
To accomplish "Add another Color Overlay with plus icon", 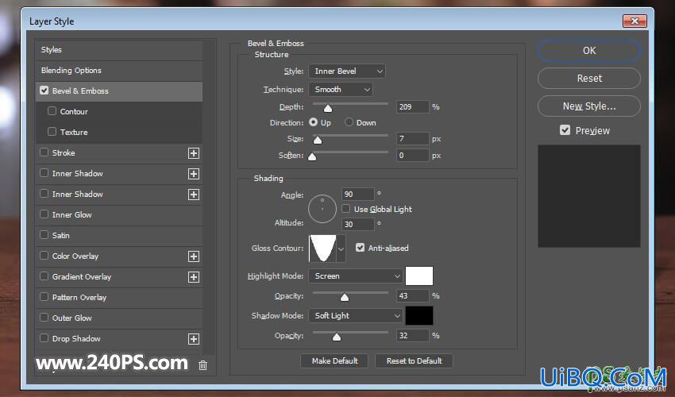I will (194, 256).
